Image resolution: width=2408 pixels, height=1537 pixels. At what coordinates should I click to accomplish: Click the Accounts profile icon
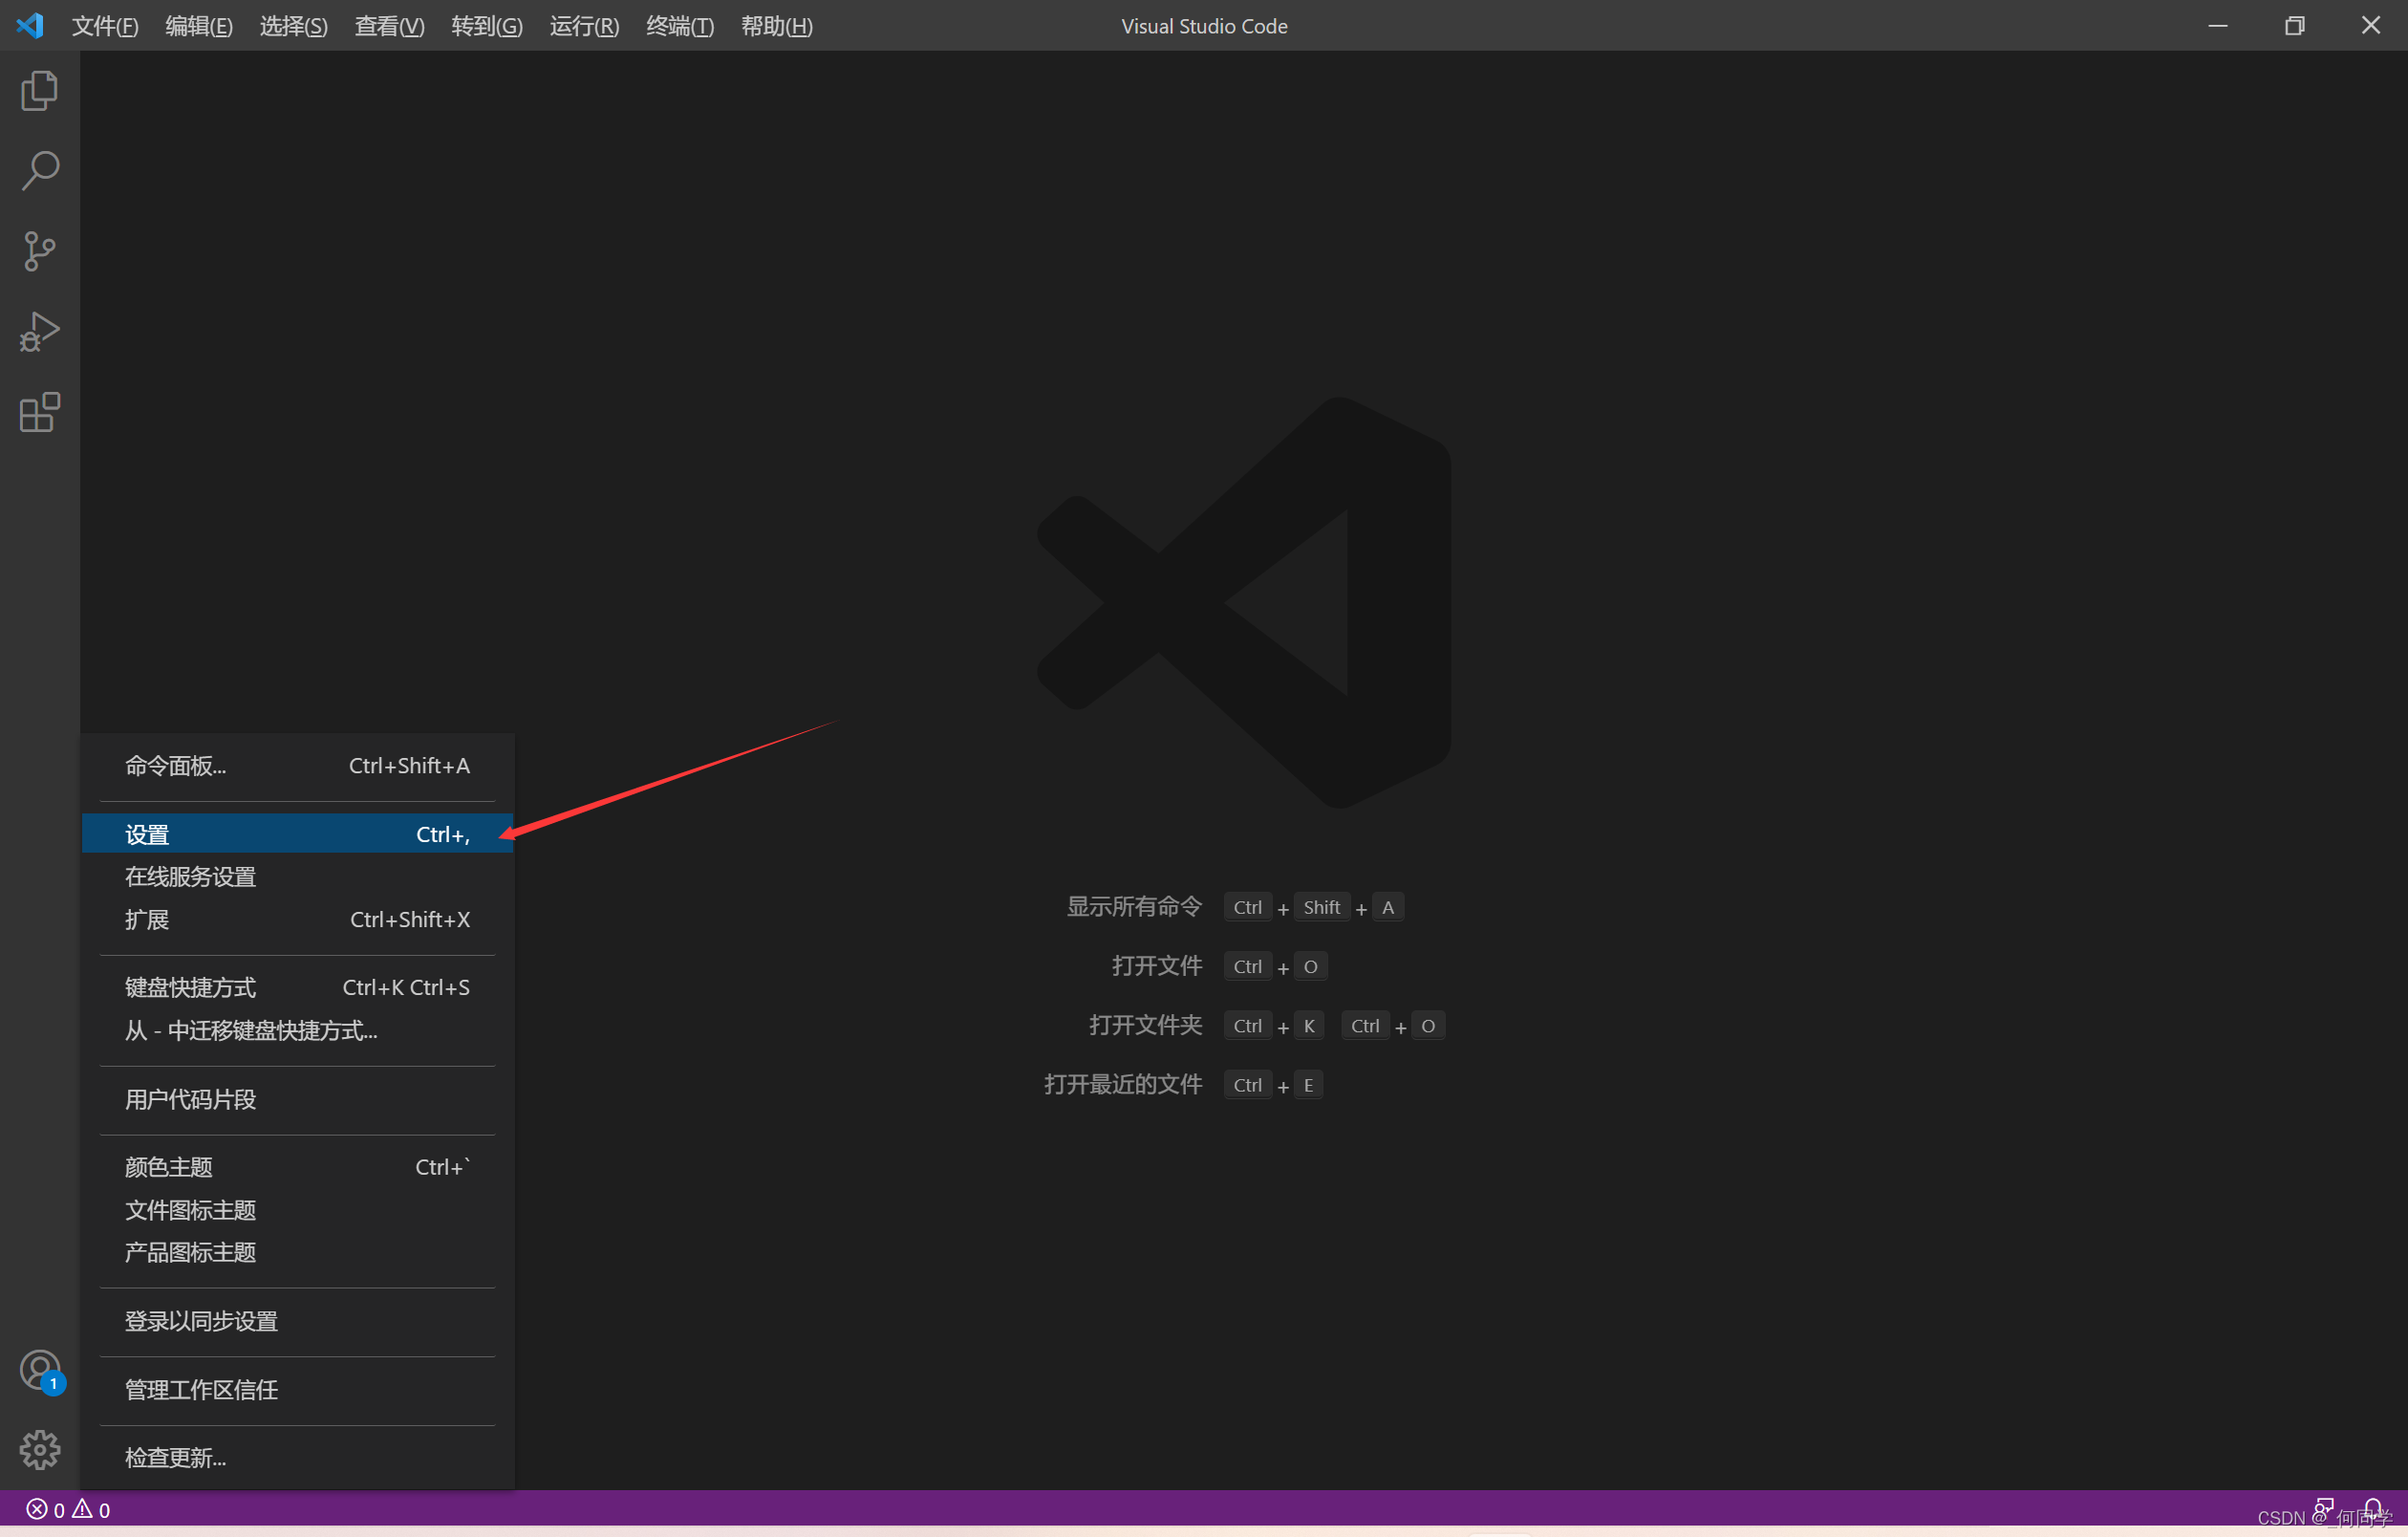click(x=39, y=1369)
